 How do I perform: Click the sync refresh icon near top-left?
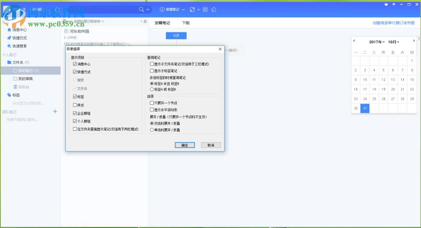(57, 10)
